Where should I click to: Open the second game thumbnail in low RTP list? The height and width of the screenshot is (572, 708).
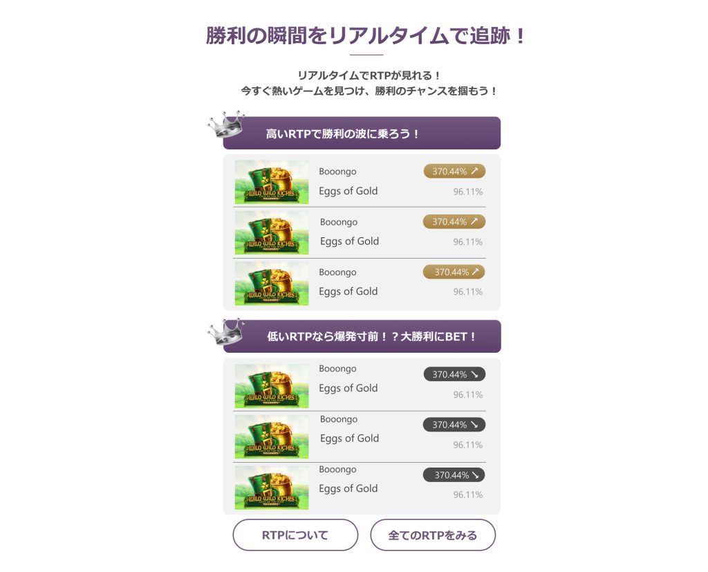pyautogui.click(x=272, y=436)
